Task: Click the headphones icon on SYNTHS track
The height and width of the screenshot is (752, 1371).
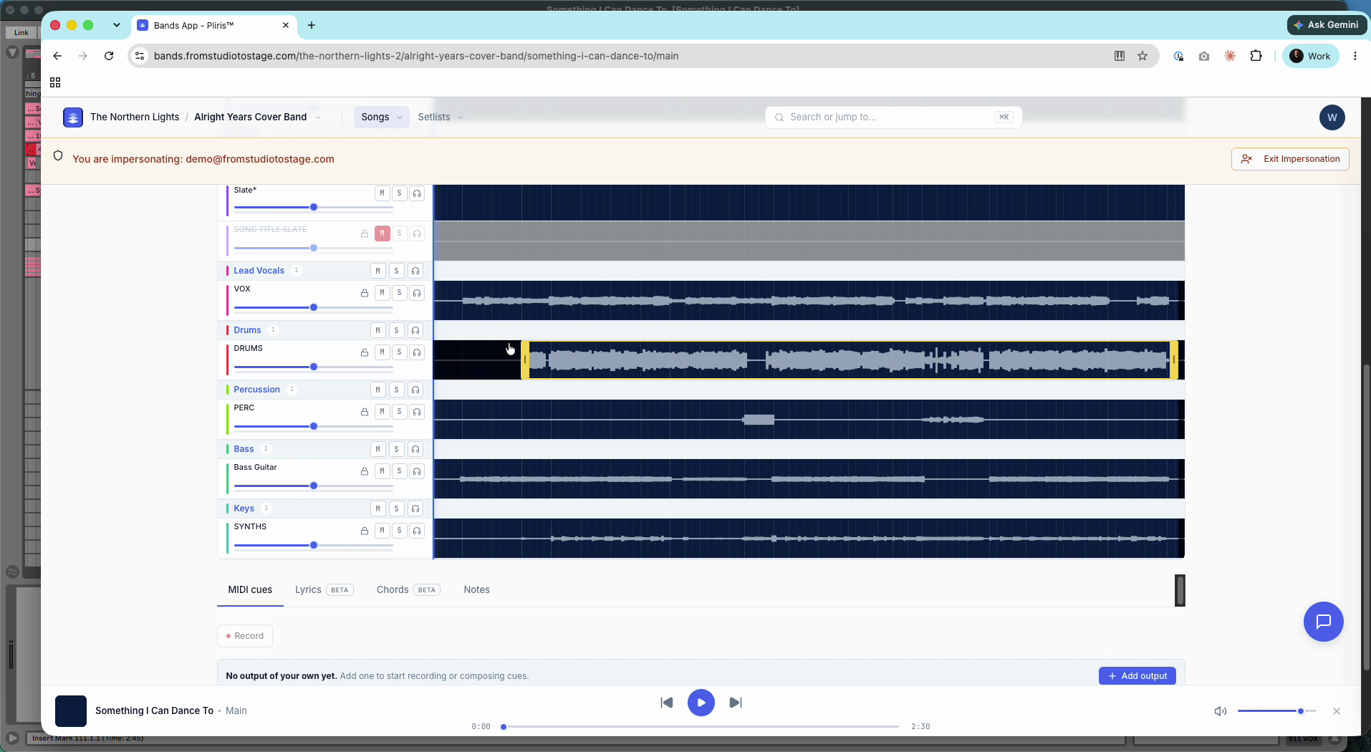Action: (417, 531)
